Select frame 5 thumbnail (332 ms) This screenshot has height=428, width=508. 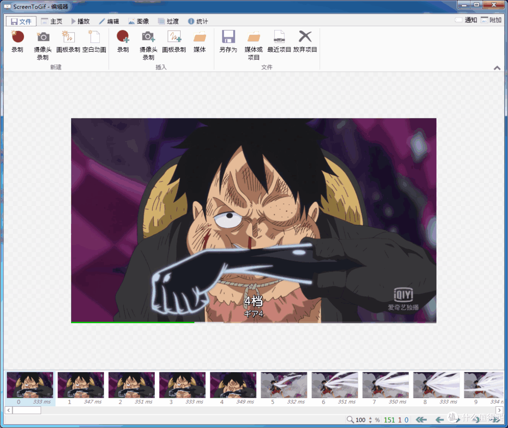[x=284, y=388]
